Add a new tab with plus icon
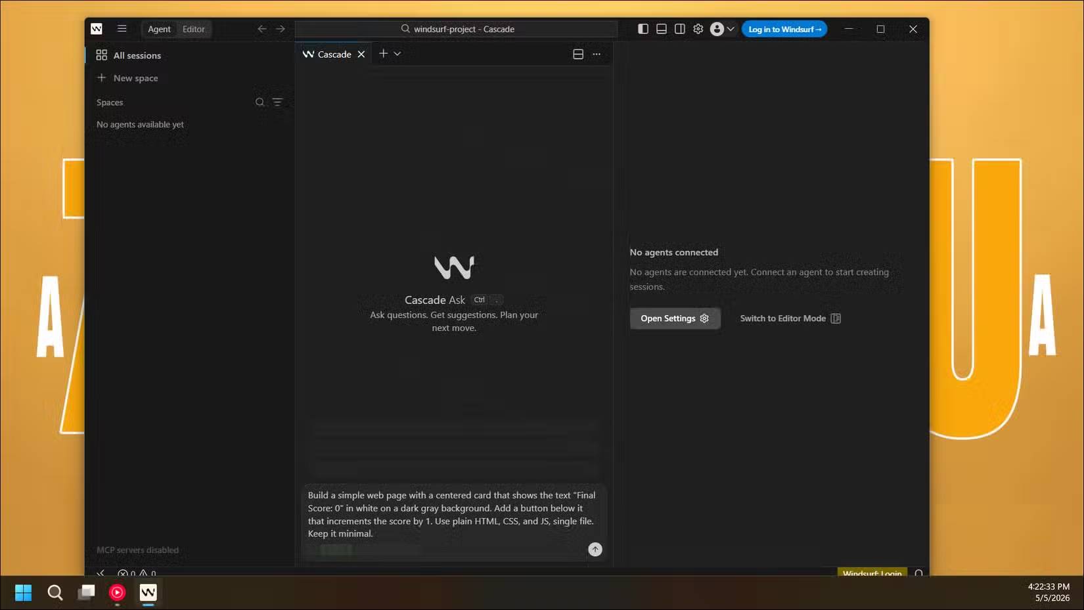Screen dimensions: 1084x610 tap(383, 54)
